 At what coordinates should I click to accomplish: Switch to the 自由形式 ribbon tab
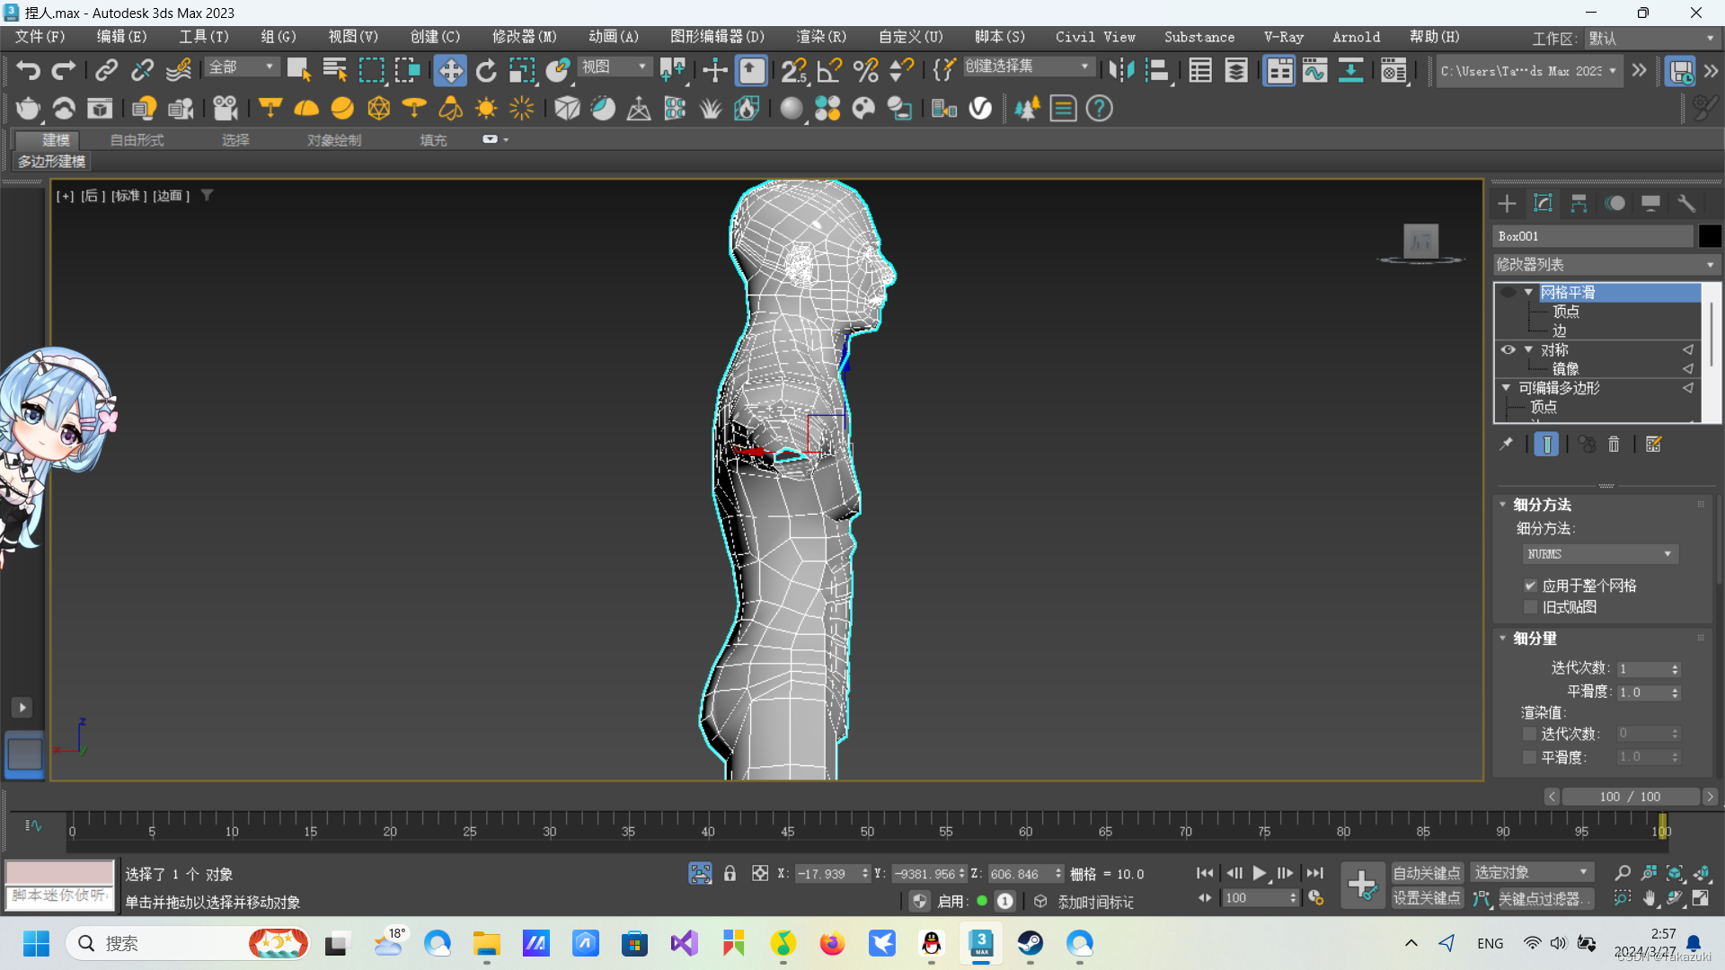(137, 140)
